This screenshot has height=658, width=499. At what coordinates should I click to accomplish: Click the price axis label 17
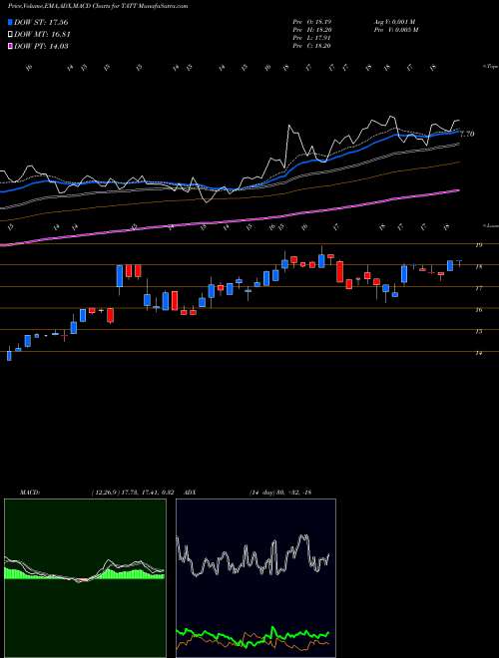click(478, 288)
